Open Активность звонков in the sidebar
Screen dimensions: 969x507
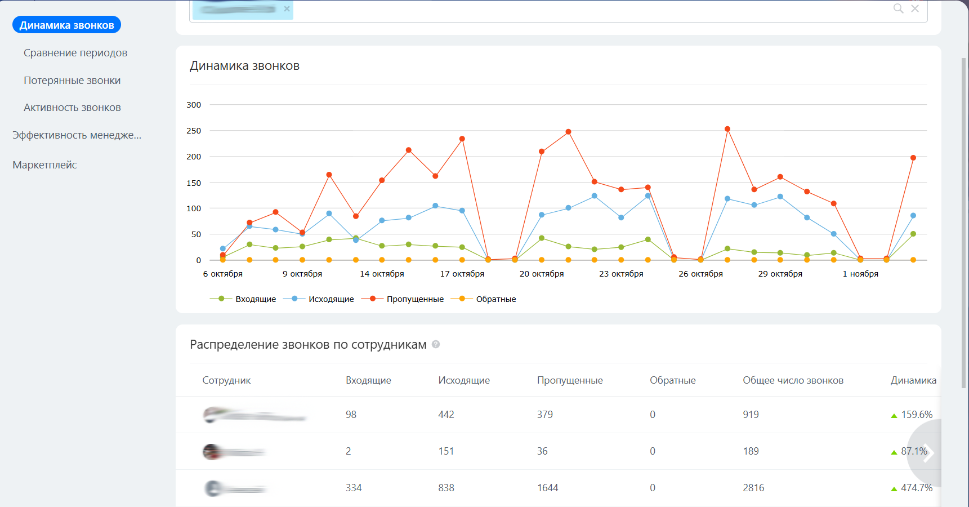(72, 108)
